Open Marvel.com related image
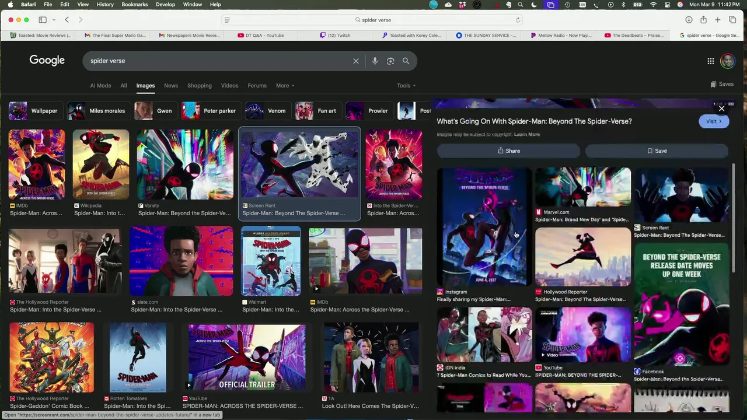The image size is (747, 420). (583, 187)
